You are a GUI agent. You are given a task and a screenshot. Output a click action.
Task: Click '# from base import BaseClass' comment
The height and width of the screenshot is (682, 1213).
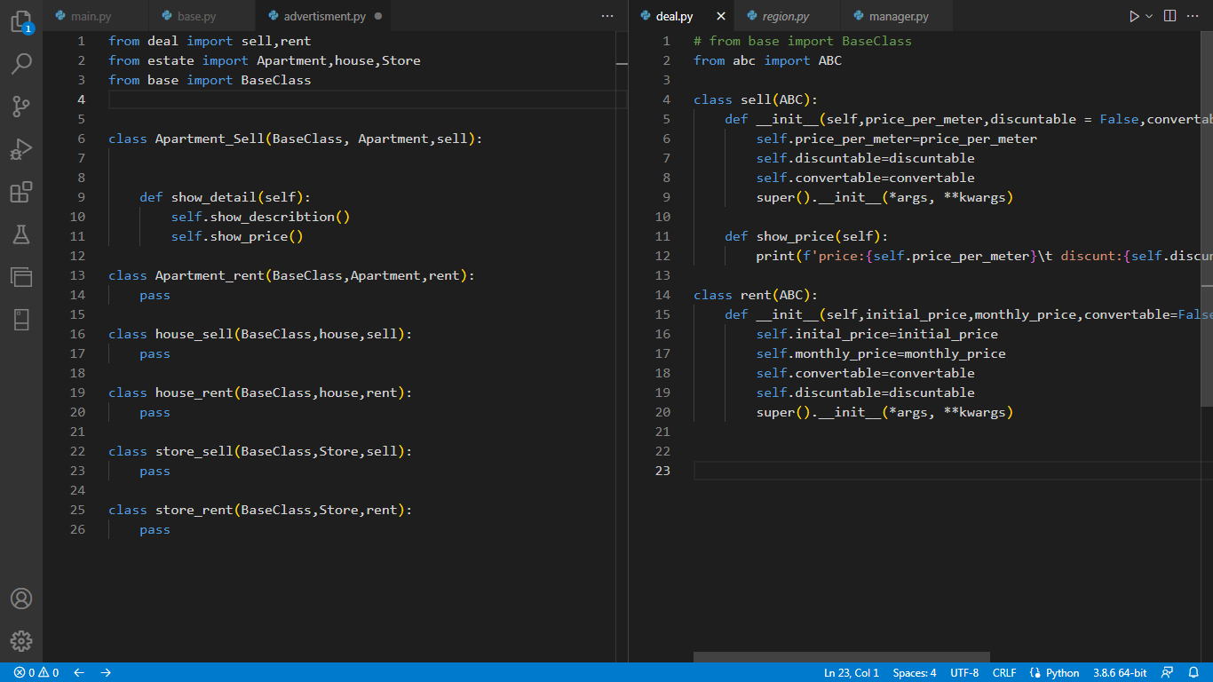click(803, 41)
